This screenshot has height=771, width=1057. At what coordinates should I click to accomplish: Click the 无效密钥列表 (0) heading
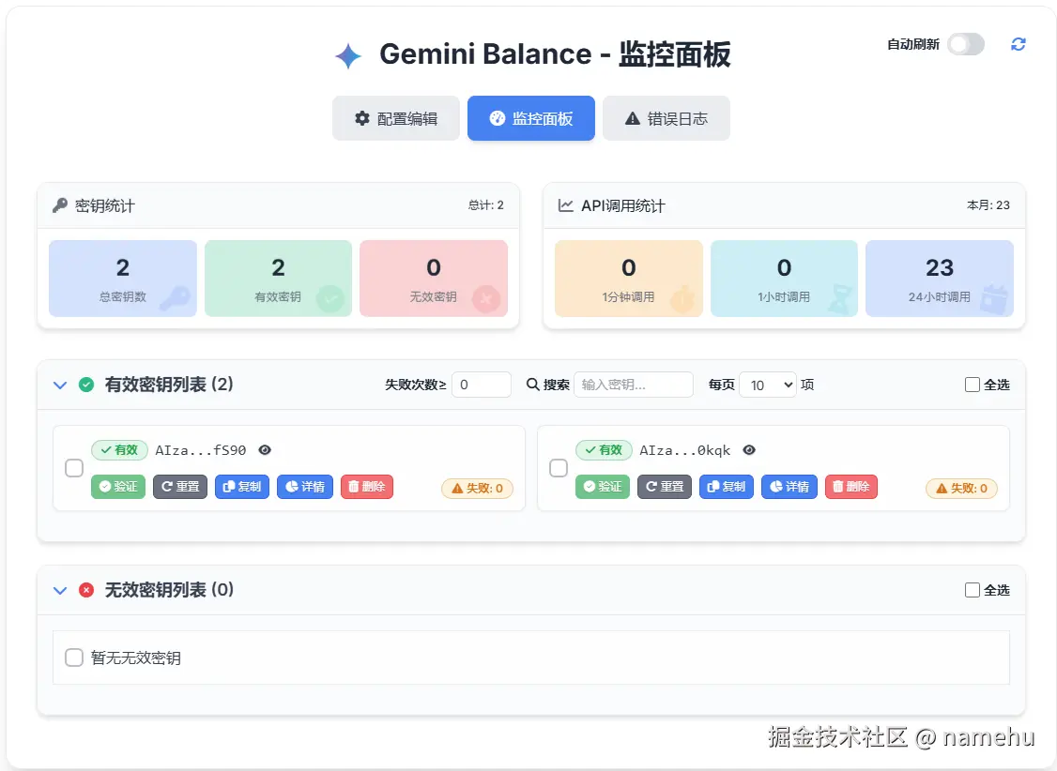[x=169, y=590]
